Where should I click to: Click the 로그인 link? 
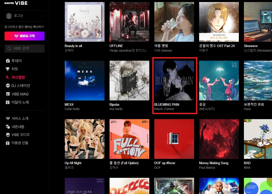click(18, 16)
